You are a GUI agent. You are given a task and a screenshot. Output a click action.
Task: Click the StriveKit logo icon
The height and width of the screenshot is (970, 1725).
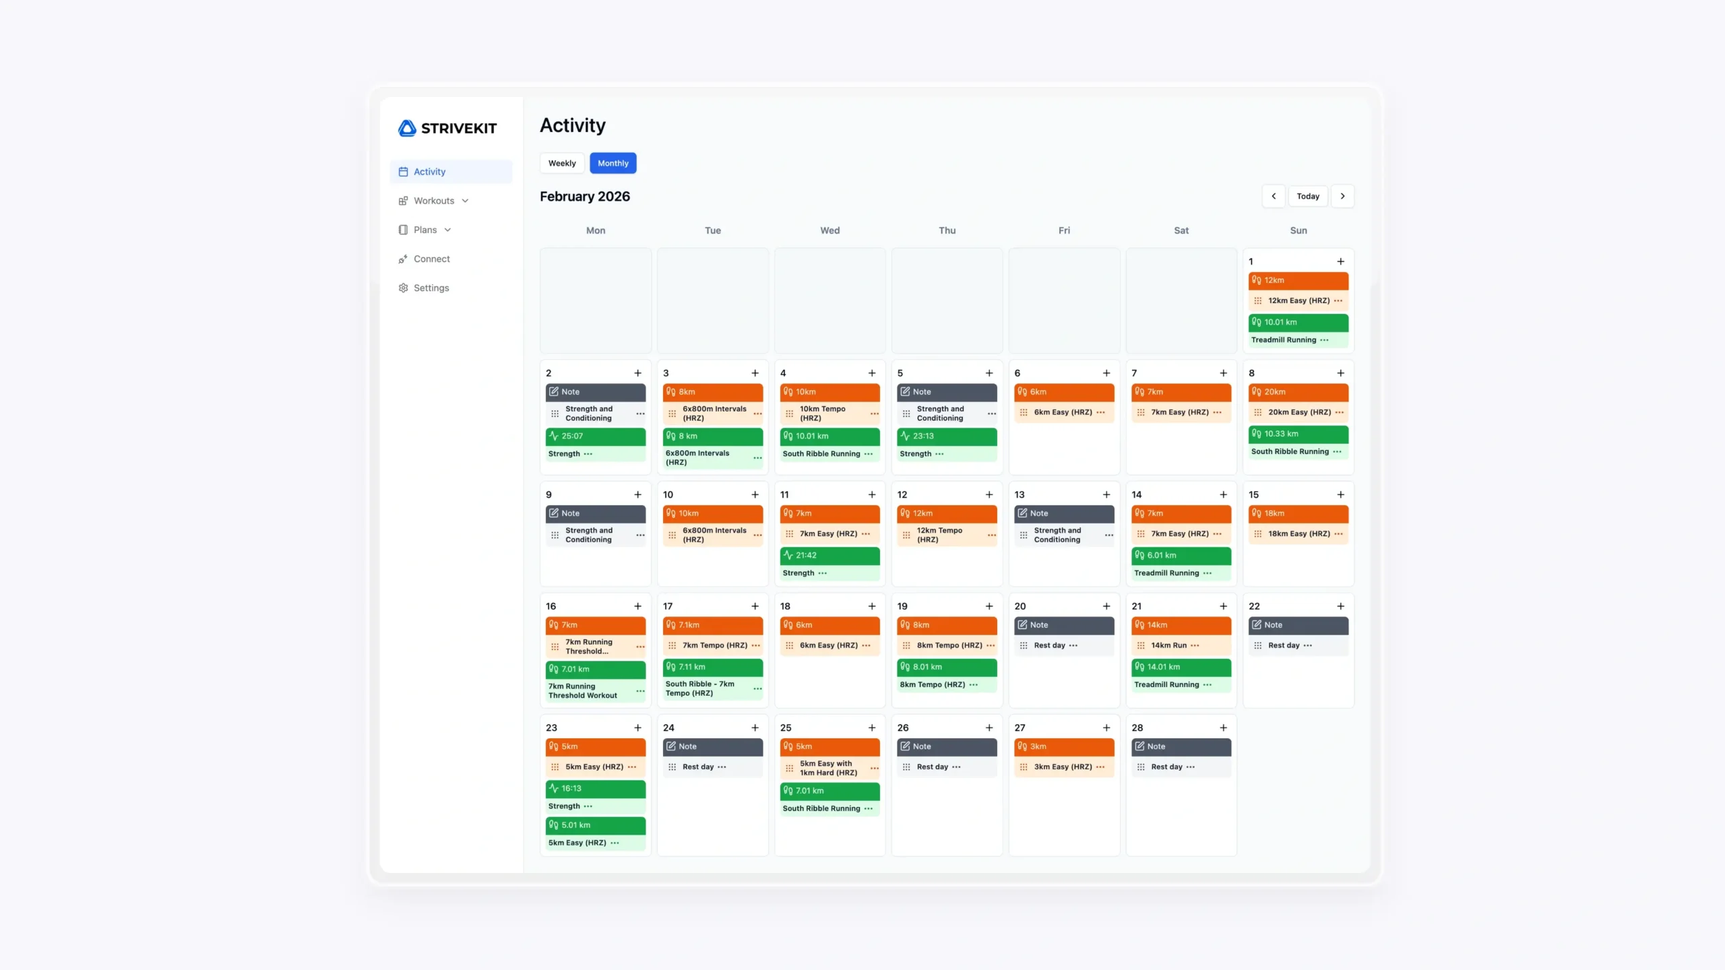click(x=407, y=128)
